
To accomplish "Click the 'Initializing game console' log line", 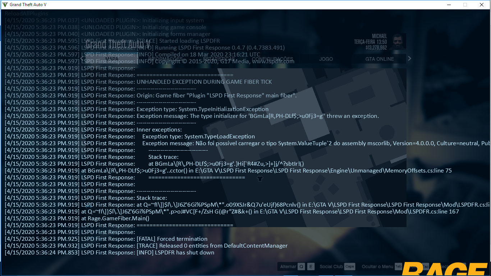I will pos(106,27).
